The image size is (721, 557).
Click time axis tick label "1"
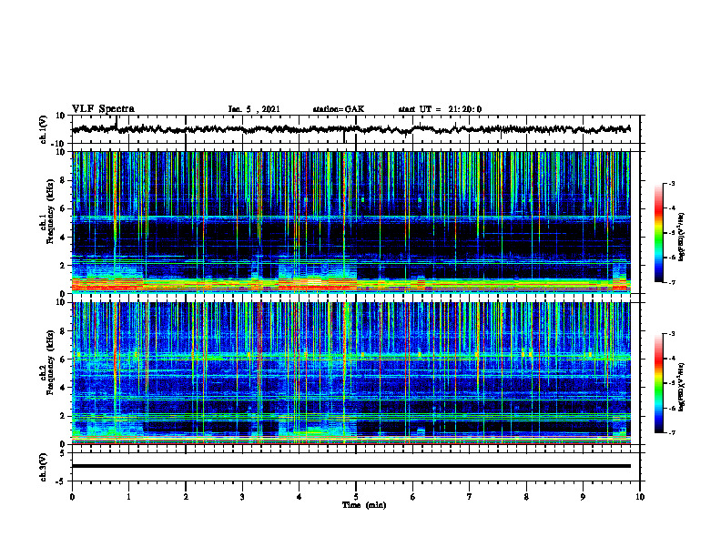[128, 497]
